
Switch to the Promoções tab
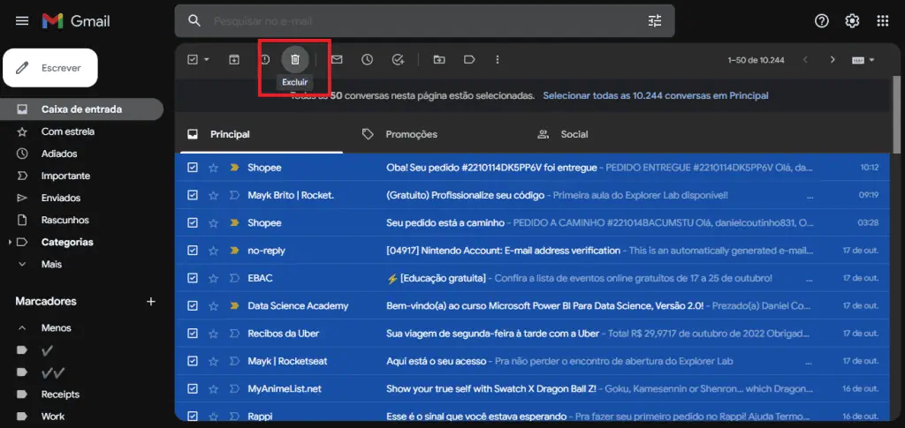tap(412, 134)
